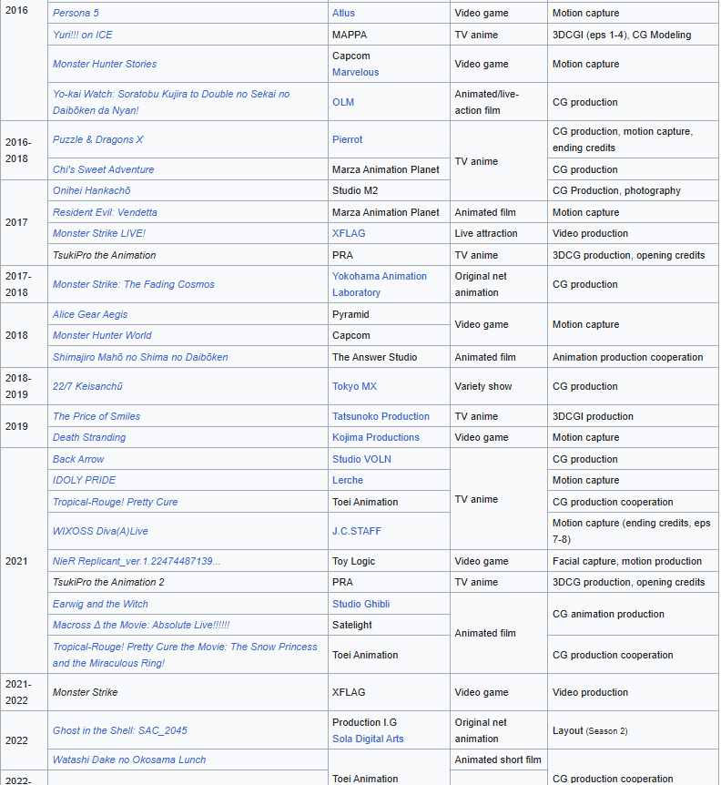Visit the J.C.STAFF link

(x=357, y=531)
